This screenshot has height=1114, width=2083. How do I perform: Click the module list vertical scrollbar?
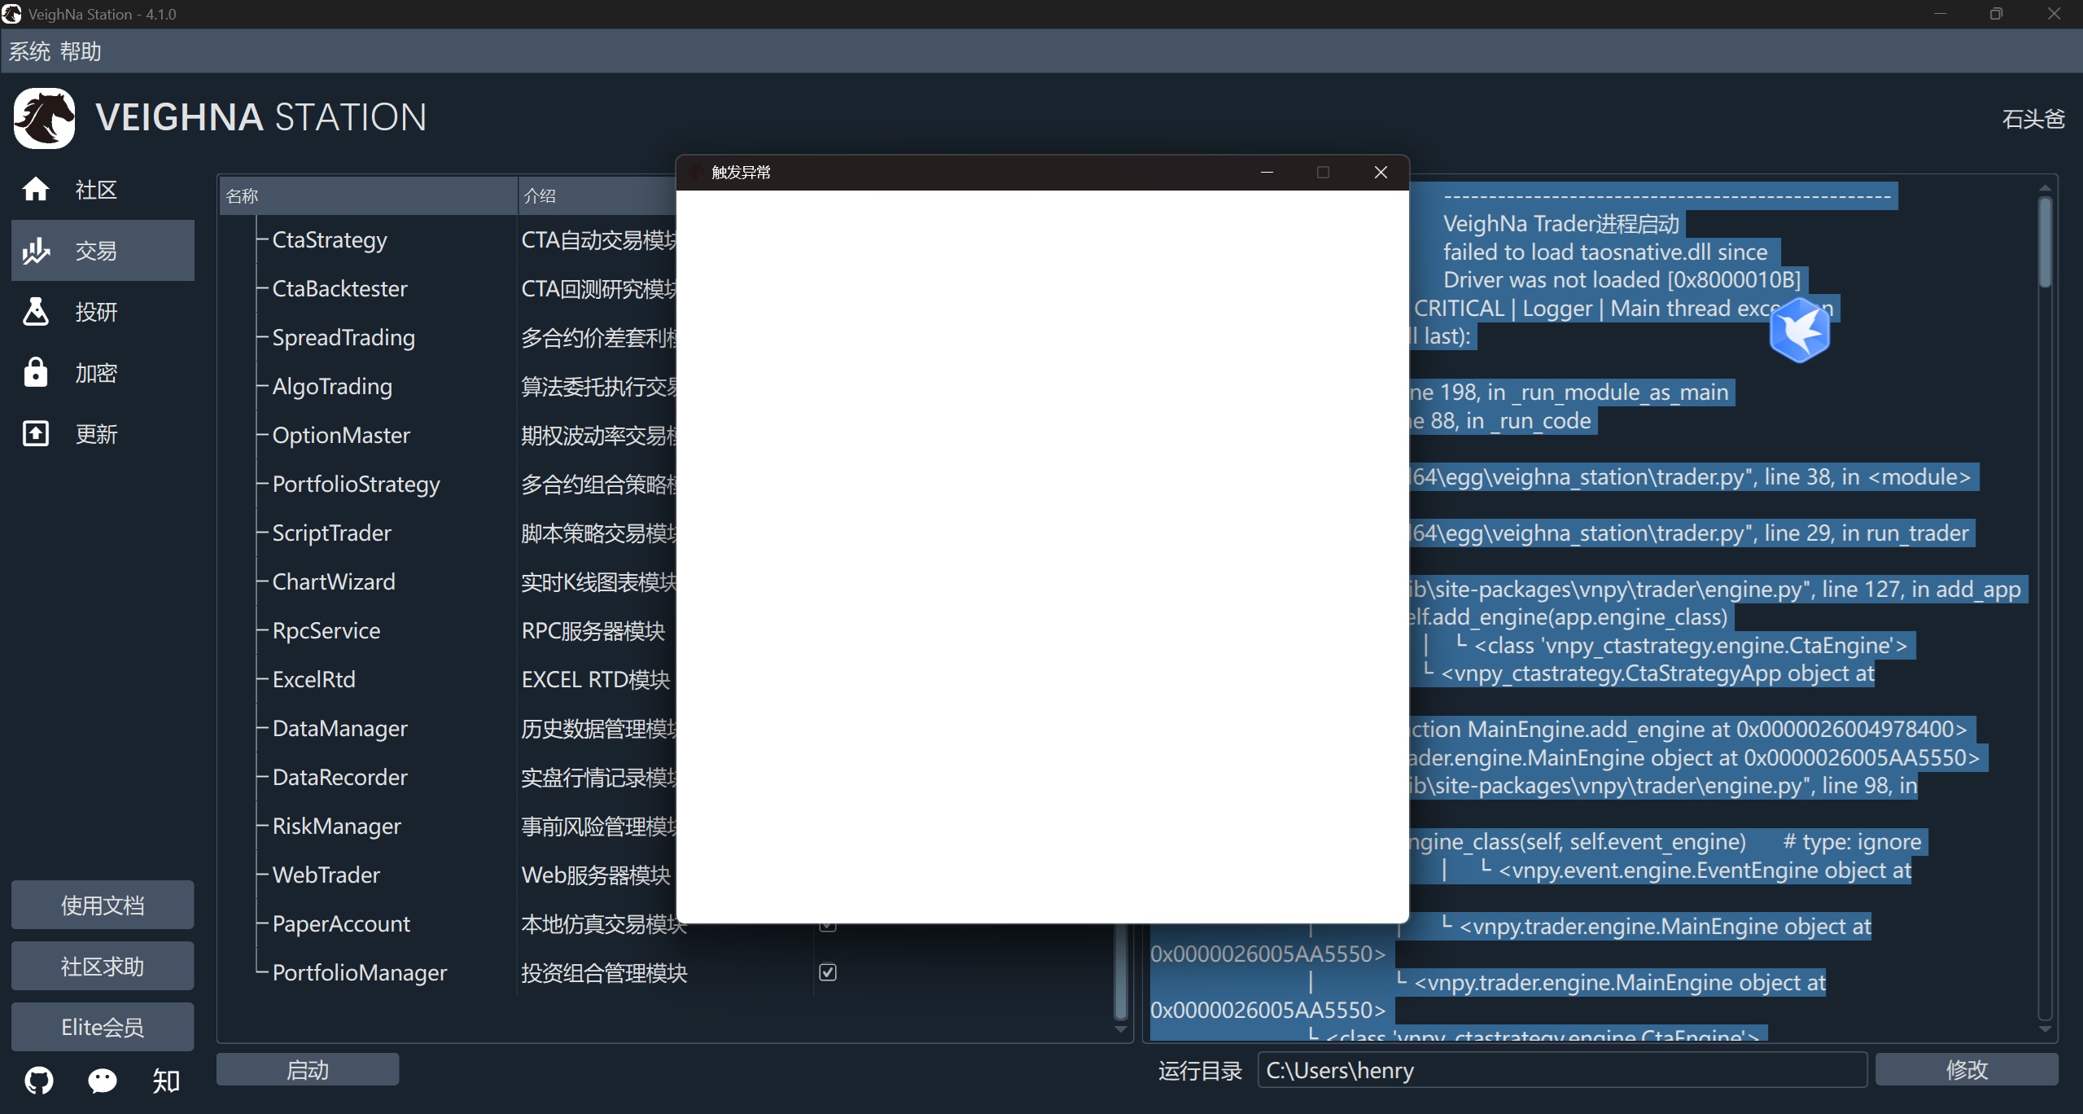click(x=1121, y=973)
